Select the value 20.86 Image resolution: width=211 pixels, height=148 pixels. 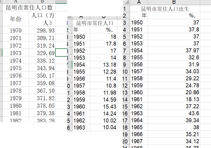point(174,92)
